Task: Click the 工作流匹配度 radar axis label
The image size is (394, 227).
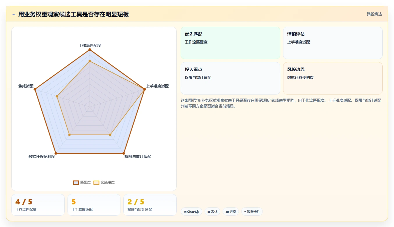Action: tap(90, 46)
